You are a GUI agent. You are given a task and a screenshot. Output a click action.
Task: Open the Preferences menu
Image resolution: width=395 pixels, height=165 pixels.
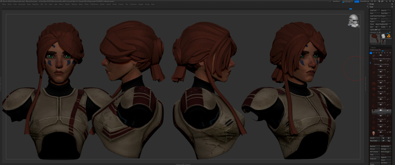coord(94,4)
